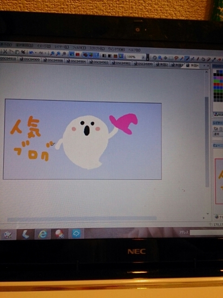The width and height of the screenshot is (223, 298).
Task: Open the イメージ(I) menu
Action: [x=44, y=46]
